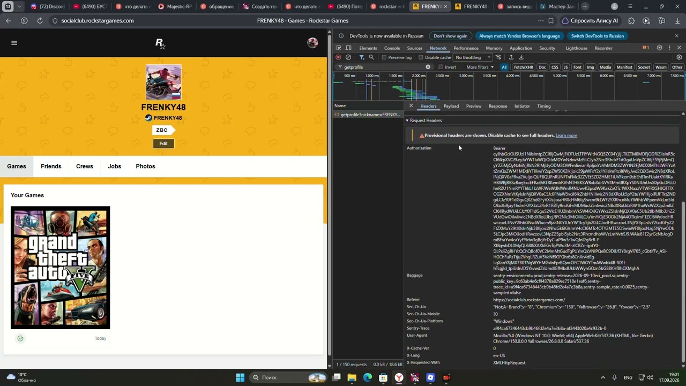
Task: Open network search with magnifier icon
Action: [x=371, y=57]
